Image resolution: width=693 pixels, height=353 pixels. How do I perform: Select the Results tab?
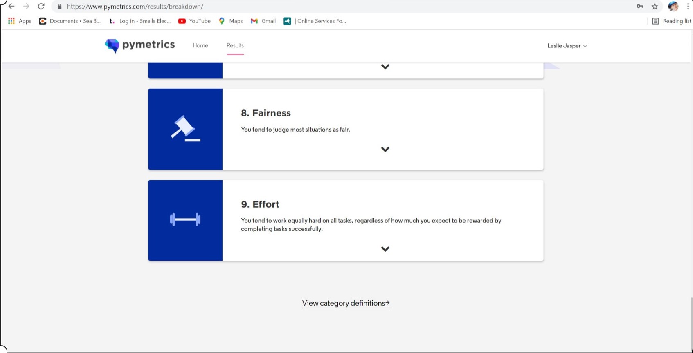tap(235, 45)
